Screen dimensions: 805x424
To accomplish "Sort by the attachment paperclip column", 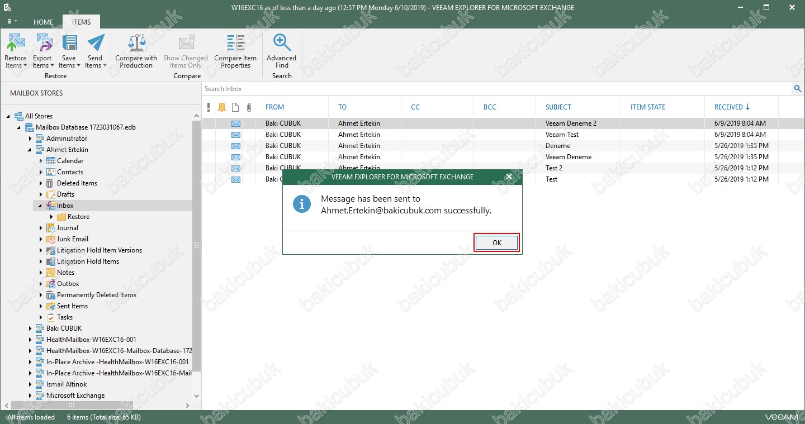I will (x=249, y=107).
